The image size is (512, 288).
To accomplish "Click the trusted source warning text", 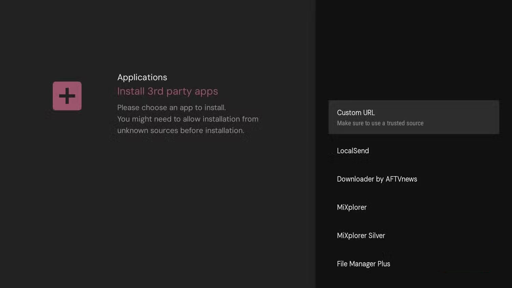I will tap(380, 123).
